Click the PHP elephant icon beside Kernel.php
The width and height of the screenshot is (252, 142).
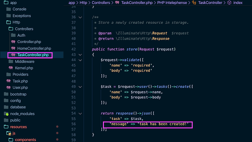click(11, 68)
